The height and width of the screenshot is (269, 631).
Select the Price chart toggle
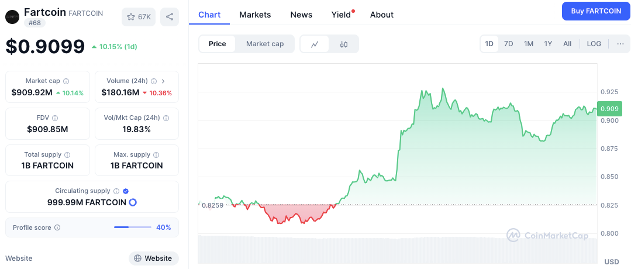[218, 44]
